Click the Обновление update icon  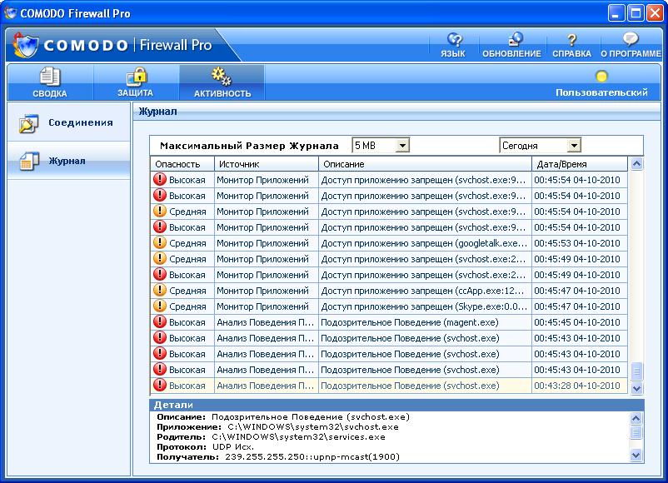(515, 39)
